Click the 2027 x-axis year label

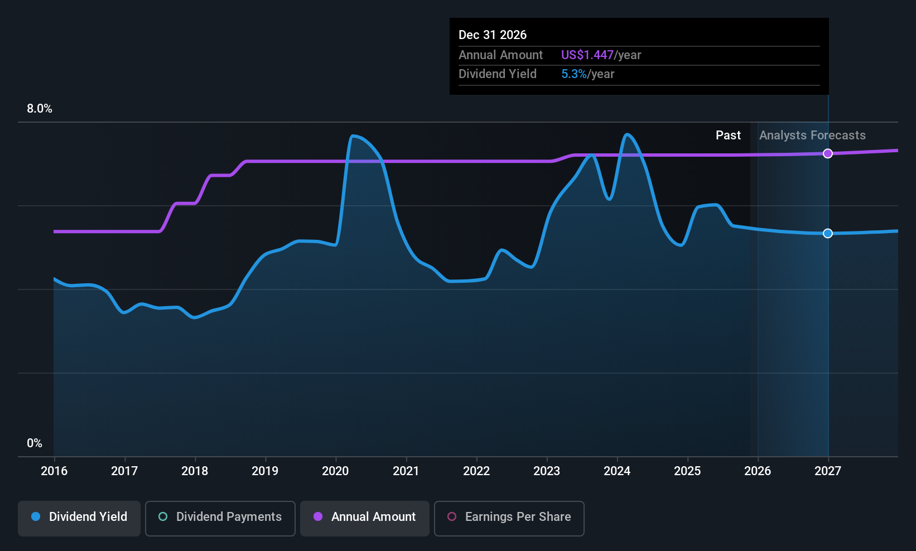[x=828, y=471]
